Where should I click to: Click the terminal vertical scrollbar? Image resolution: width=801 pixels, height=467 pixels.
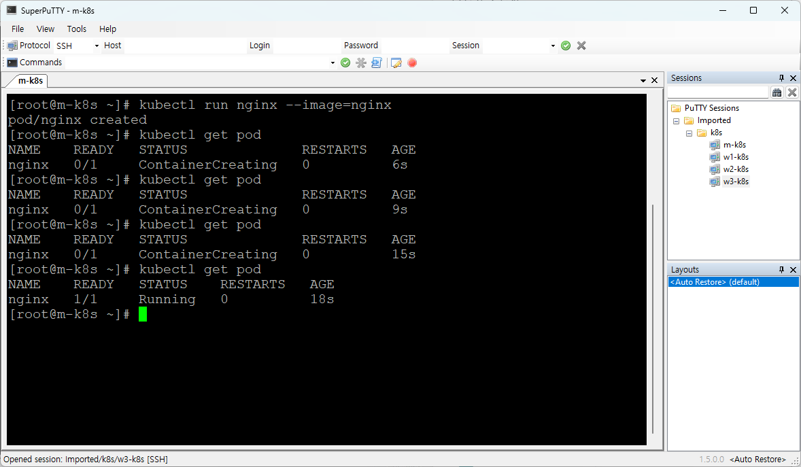tap(653, 319)
